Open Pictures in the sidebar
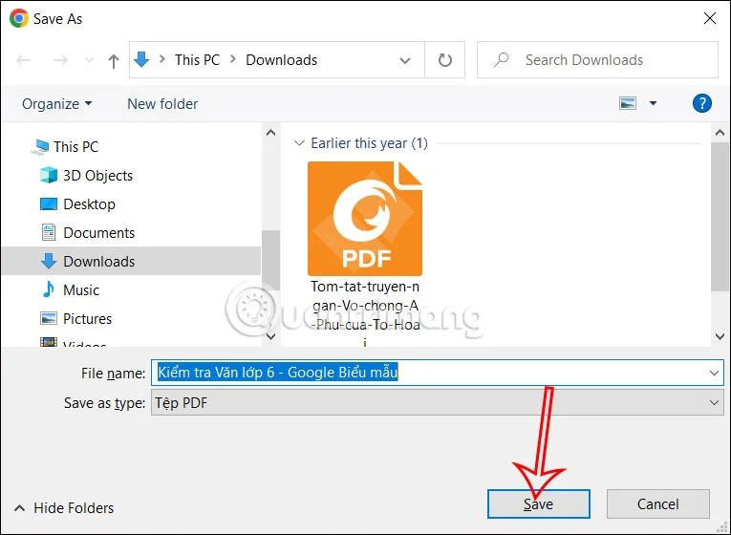Screen dimensions: 731x535 [x=87, y=319]
